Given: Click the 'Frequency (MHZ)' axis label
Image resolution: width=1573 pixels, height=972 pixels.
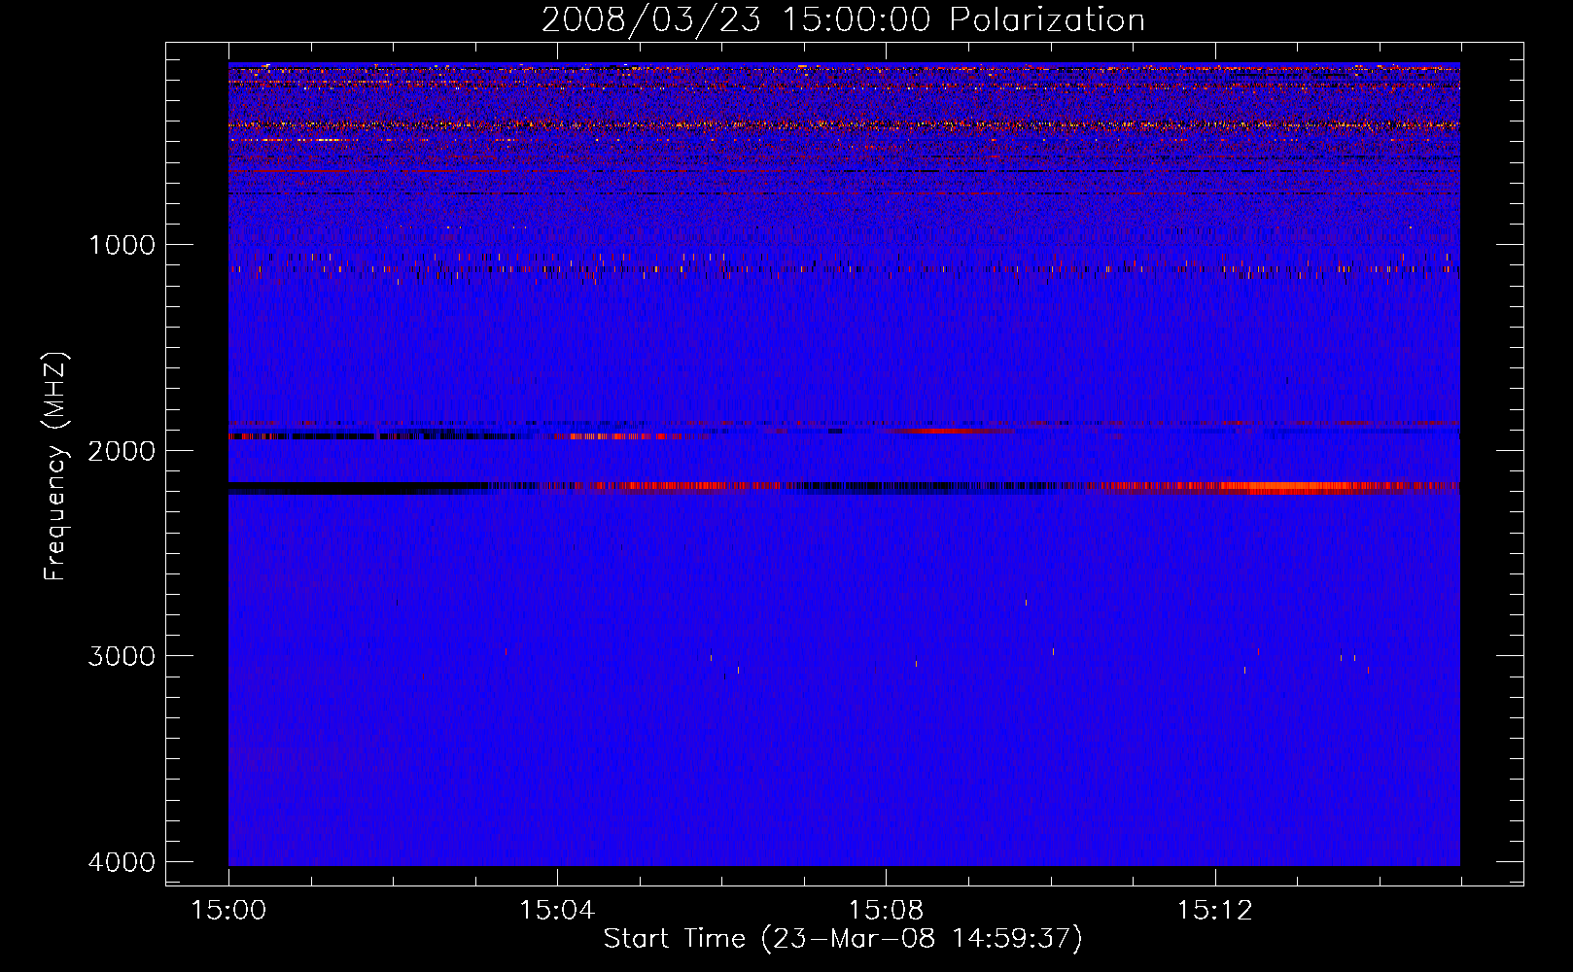Looking at the screenshot, I should pyautogui.click(x=55, y=467).
